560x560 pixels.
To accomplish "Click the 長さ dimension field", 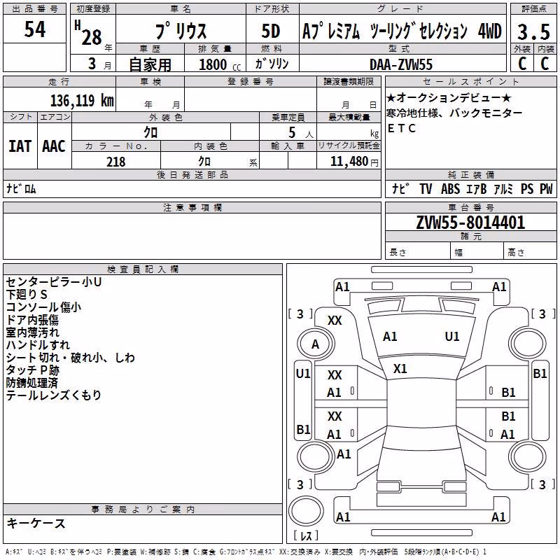I will (x=418, y=252).
